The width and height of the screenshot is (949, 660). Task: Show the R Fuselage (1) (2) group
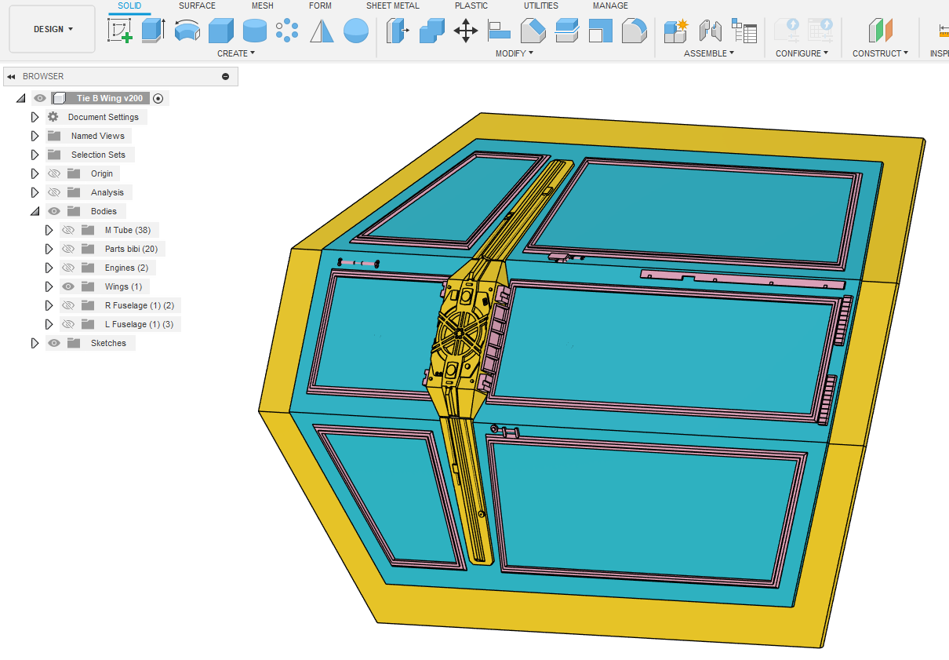tap(68, 305)
